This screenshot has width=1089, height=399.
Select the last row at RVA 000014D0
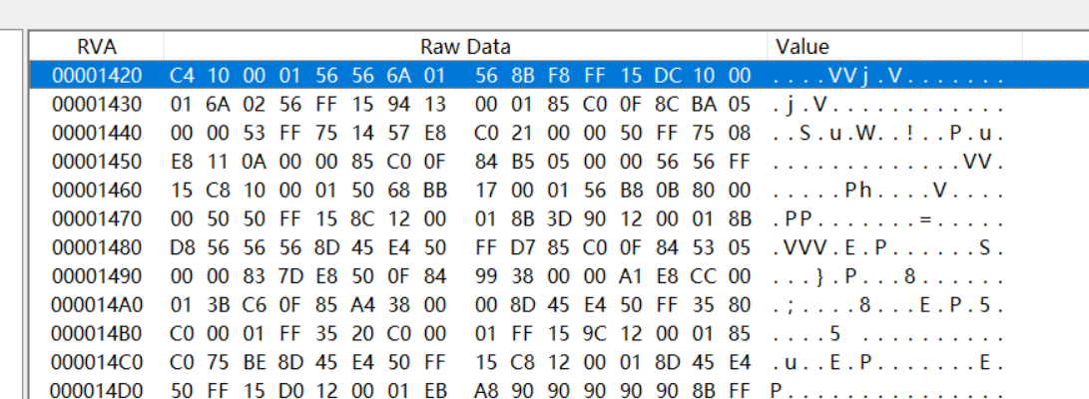click(x=97, y=387)
